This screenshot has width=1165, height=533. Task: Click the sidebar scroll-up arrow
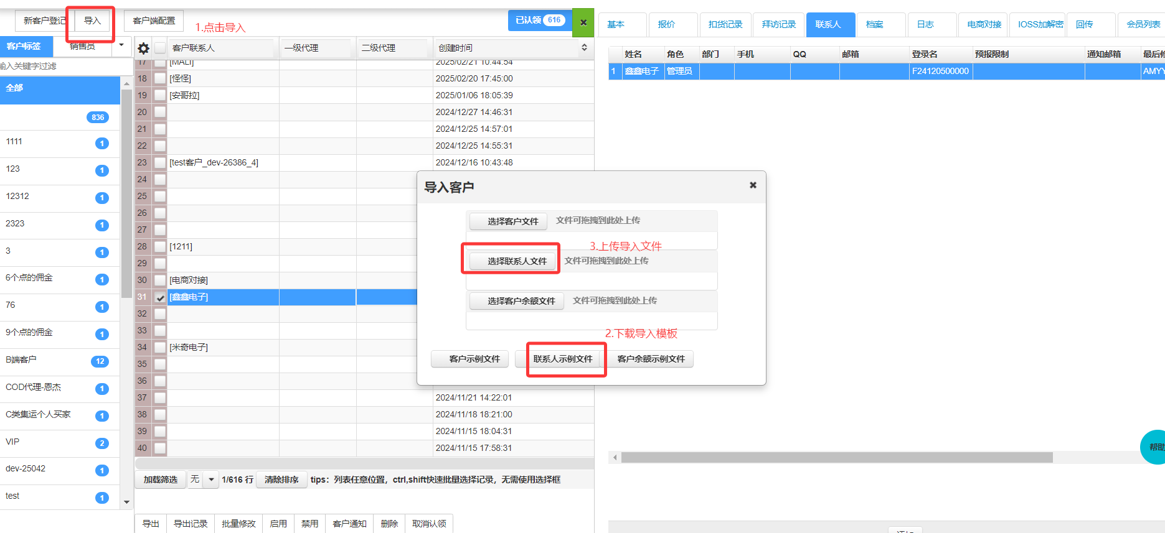[127, 83]
